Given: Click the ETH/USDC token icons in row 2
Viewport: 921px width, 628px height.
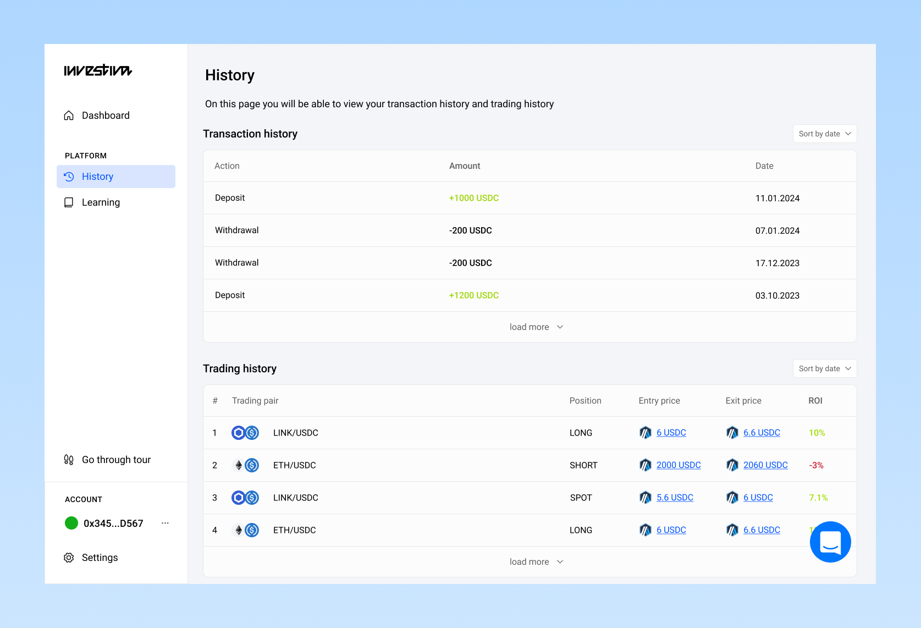Looking at the screenshot, I should click(x=245, y=465).
